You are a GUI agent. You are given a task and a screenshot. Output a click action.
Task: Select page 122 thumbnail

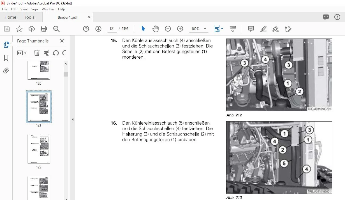(x=39, y=149)
